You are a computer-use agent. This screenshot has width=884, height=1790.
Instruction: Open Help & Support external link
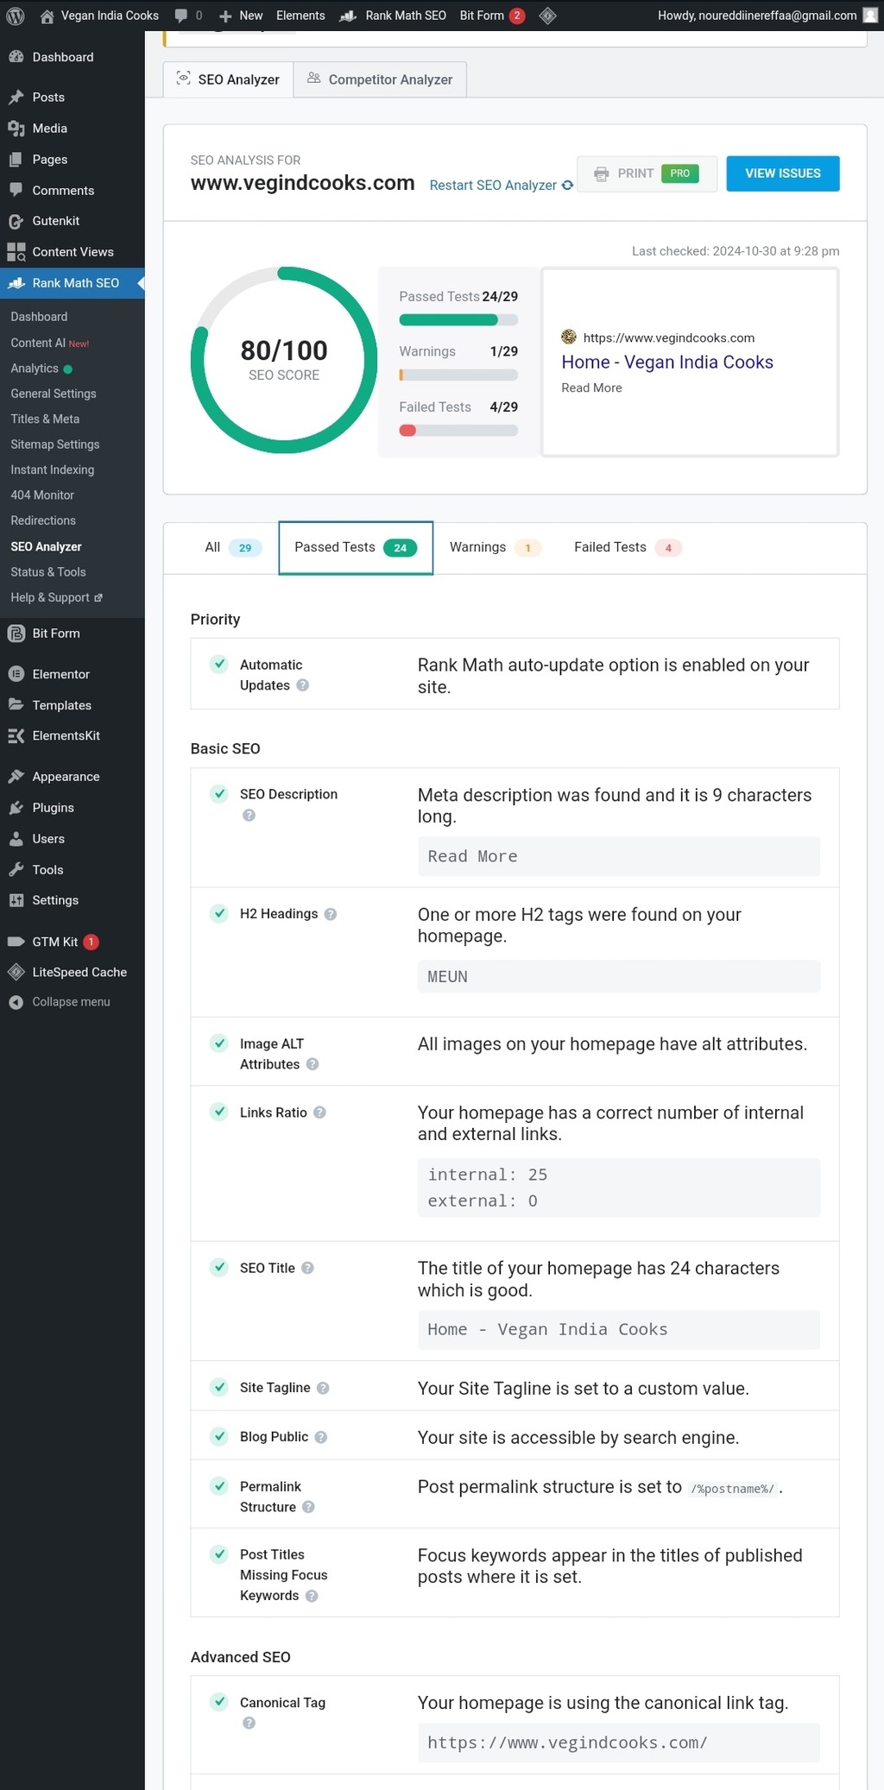pyautogui.click(x=57, y=597)
